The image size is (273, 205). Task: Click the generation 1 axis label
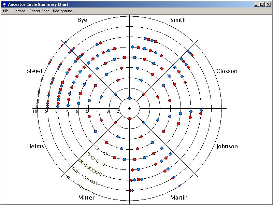point(128,111)
